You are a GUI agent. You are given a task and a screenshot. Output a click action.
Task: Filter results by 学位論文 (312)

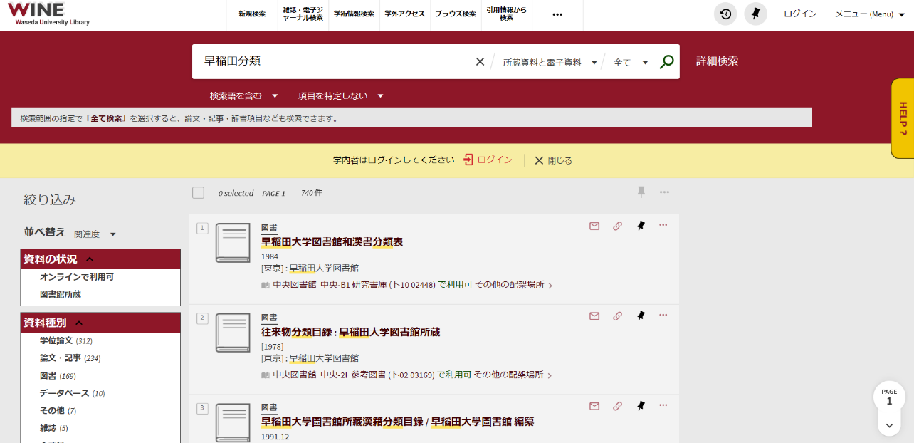pyautogui.click(x=66, y=341)
